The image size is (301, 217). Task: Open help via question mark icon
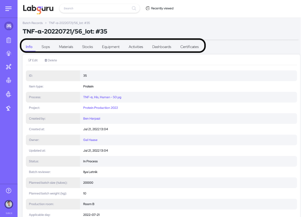pos(9,190)
